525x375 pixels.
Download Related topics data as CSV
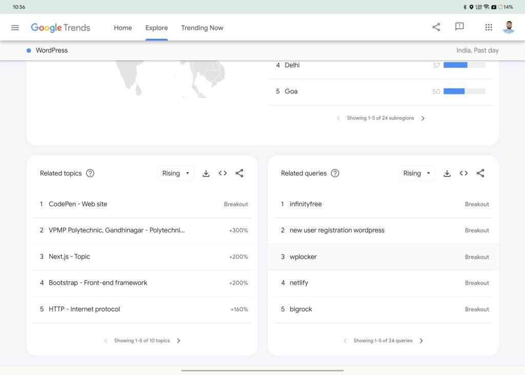[x=206, y=173]
